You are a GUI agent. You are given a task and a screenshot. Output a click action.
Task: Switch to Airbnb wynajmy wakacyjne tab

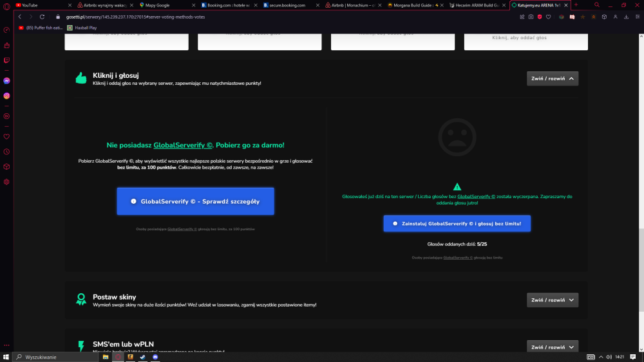pyautogui.click(x=105, y=5)
